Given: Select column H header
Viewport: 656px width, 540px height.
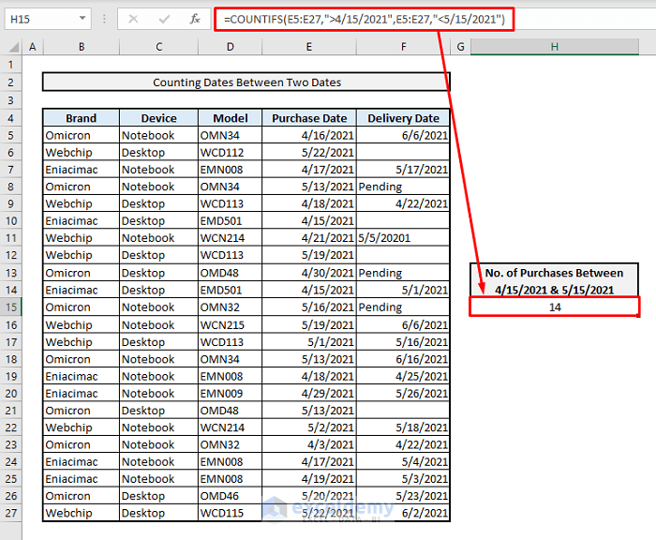Looking at the screenshot, I should tap(555, 47).
